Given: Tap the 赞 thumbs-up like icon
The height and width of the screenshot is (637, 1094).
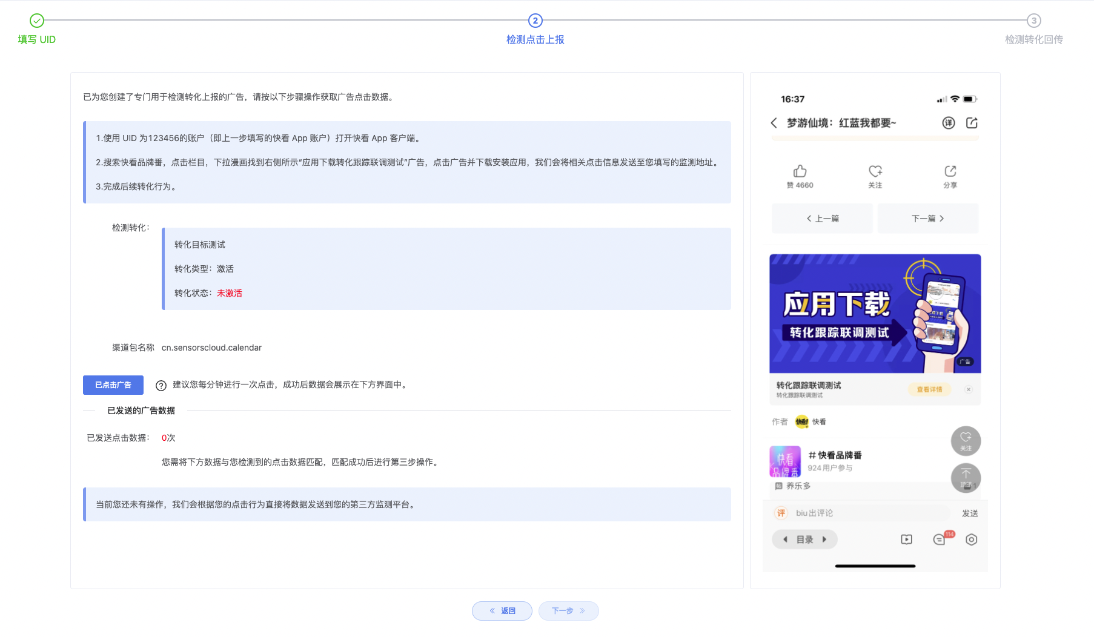Looking at the screenshot, I should (800, 172).
